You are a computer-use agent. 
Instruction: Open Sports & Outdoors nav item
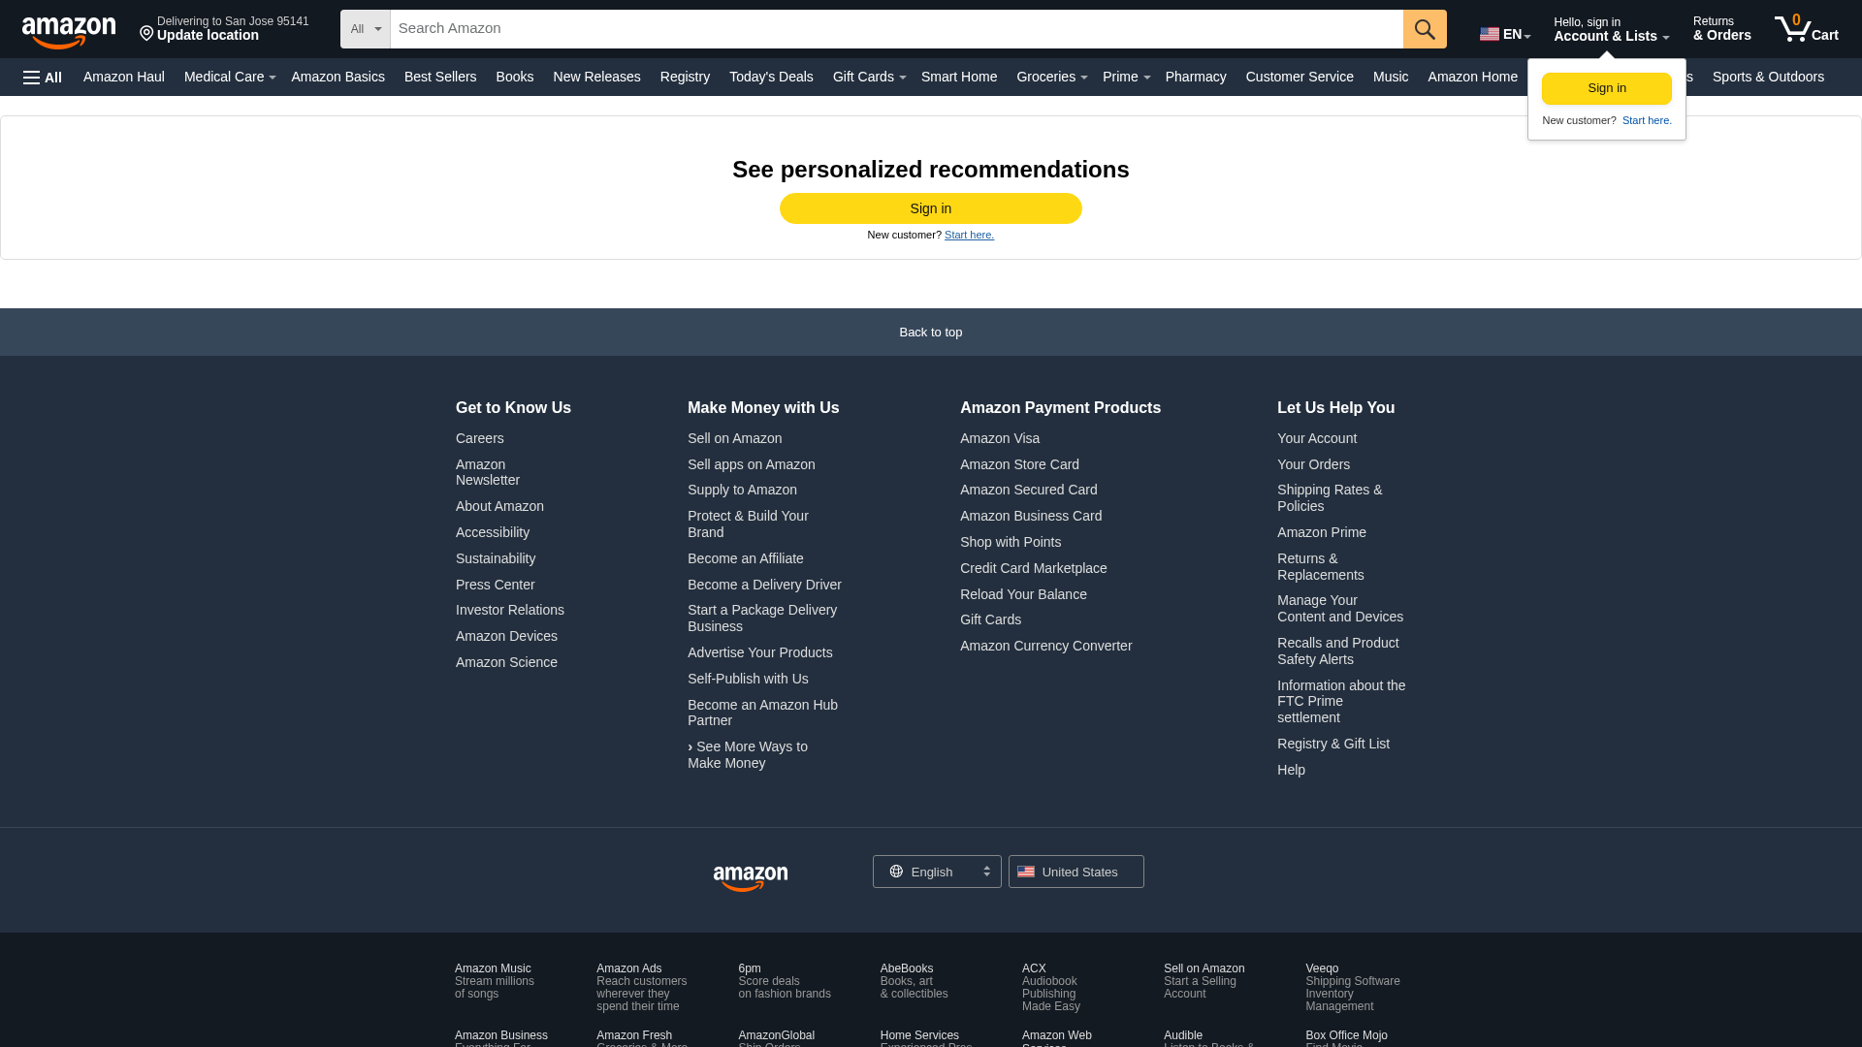pyautogui.click(x=1768, y=77)
